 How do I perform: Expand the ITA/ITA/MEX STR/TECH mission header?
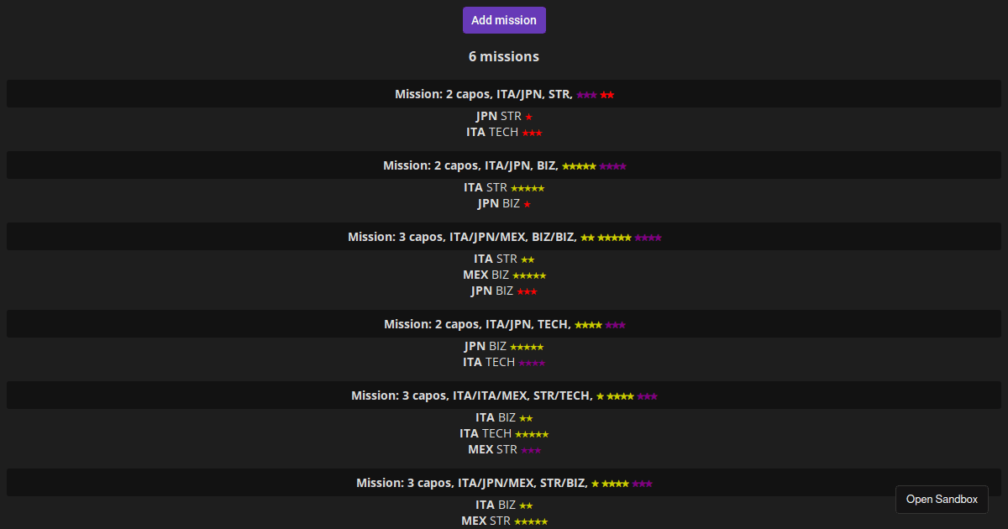[504, 395]
